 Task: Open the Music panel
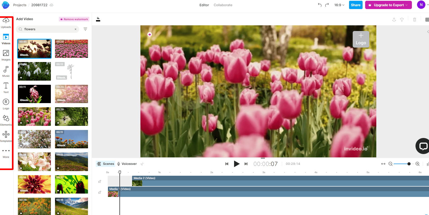(x=6, y=72)
